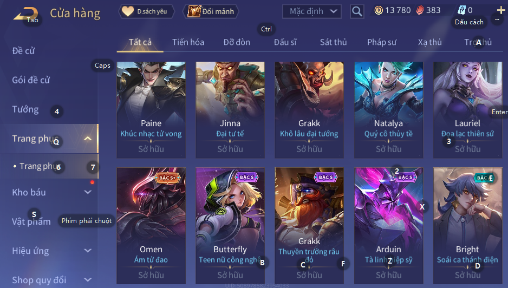Switch to the Pháp sư tab
This screenshot has width=508, height=288.
[x=382, y=42]
